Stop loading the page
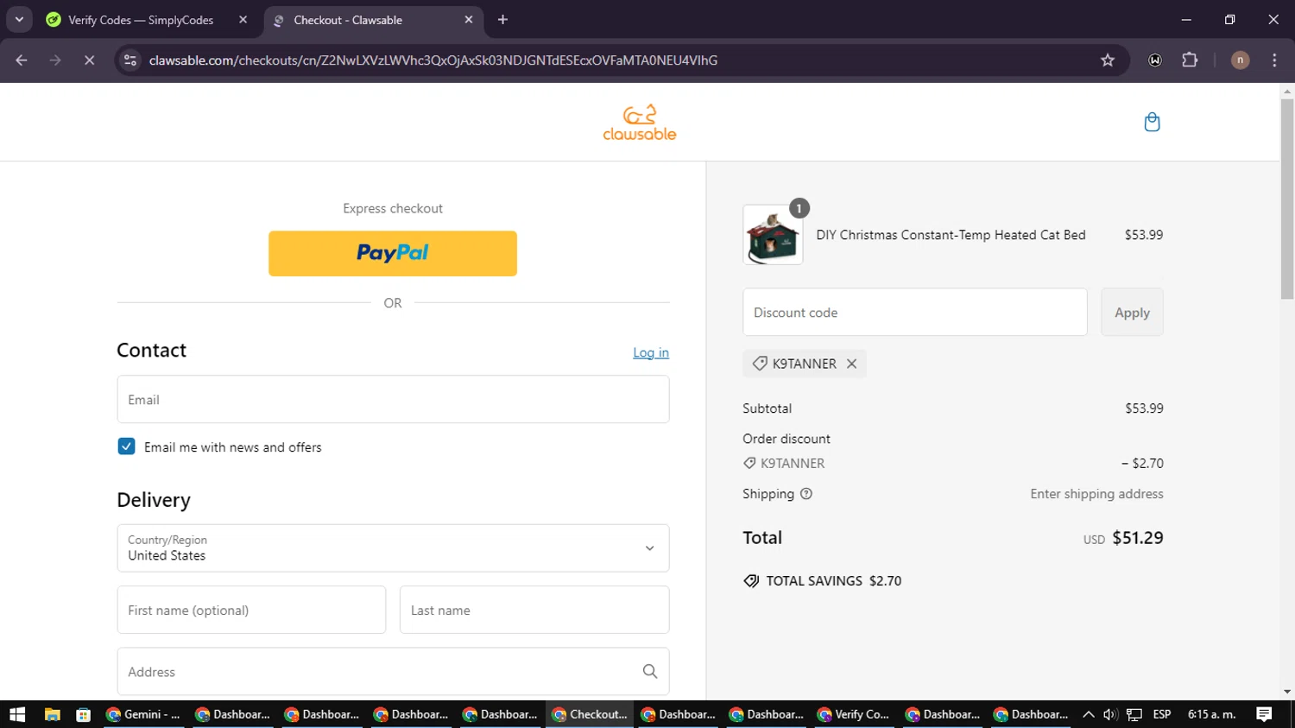The height and width of the screenshot is (728, 1295). point(89,60)
